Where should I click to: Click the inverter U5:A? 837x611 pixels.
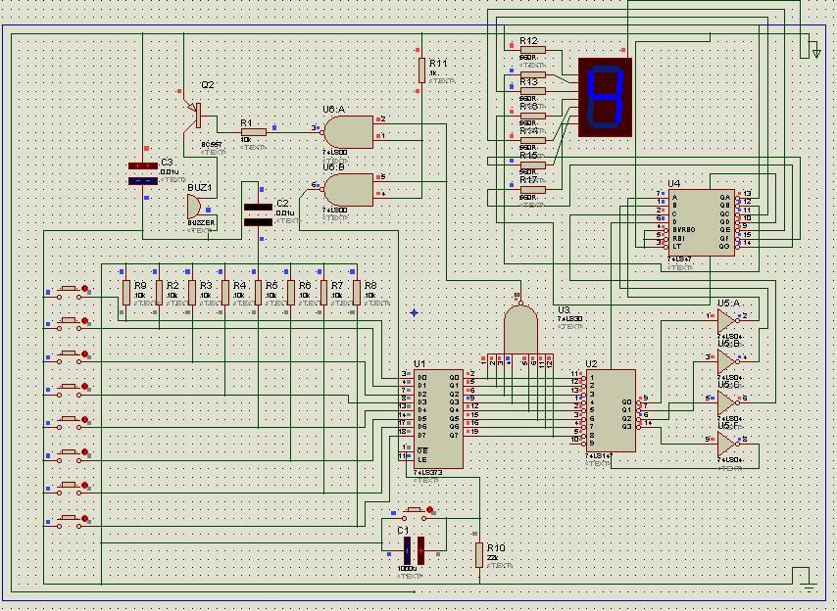[x=727, y=321]
